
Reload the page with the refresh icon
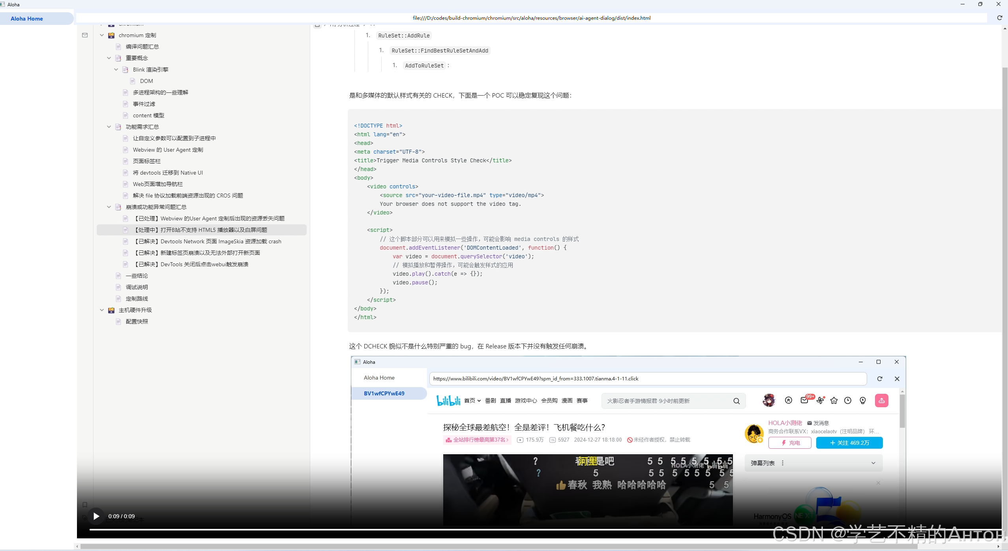[1000, 18]
